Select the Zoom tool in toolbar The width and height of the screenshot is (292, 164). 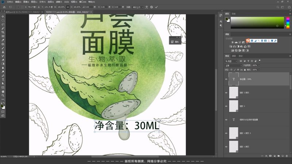3,95
